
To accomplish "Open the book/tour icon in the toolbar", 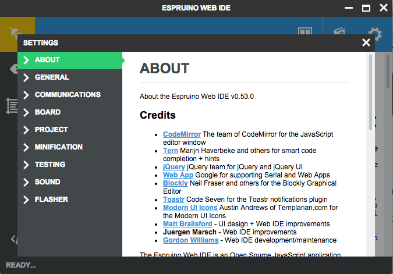I will click(339, 31).
